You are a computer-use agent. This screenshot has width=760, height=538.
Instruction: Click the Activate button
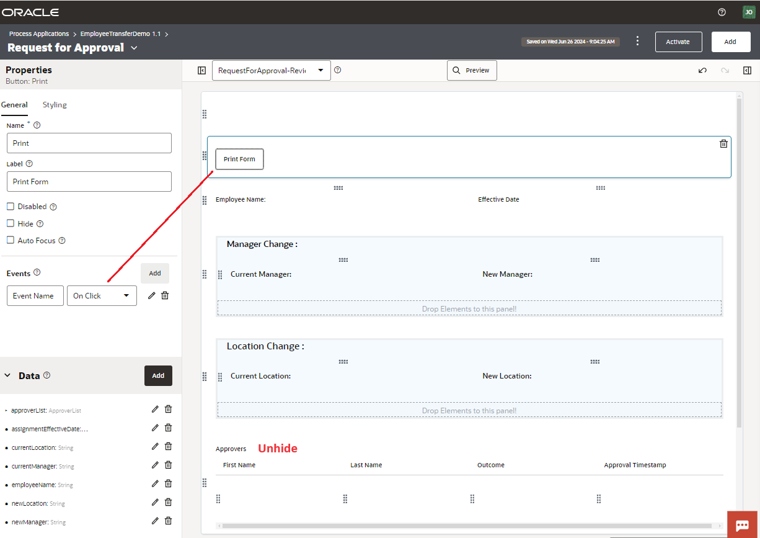(x=678, y=42)
